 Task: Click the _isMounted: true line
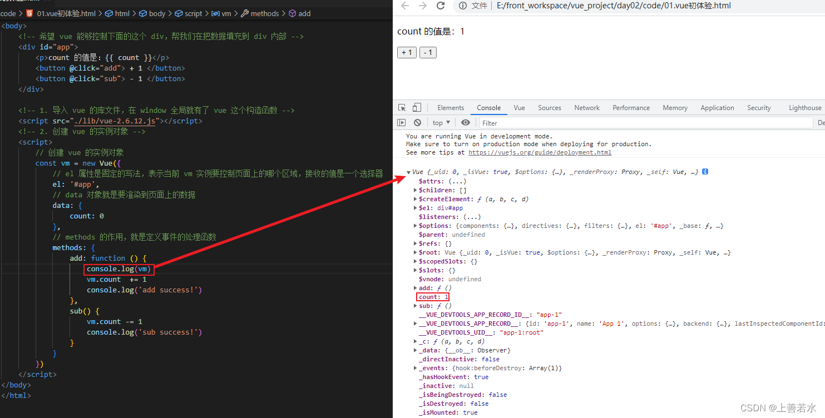(448, 412)
